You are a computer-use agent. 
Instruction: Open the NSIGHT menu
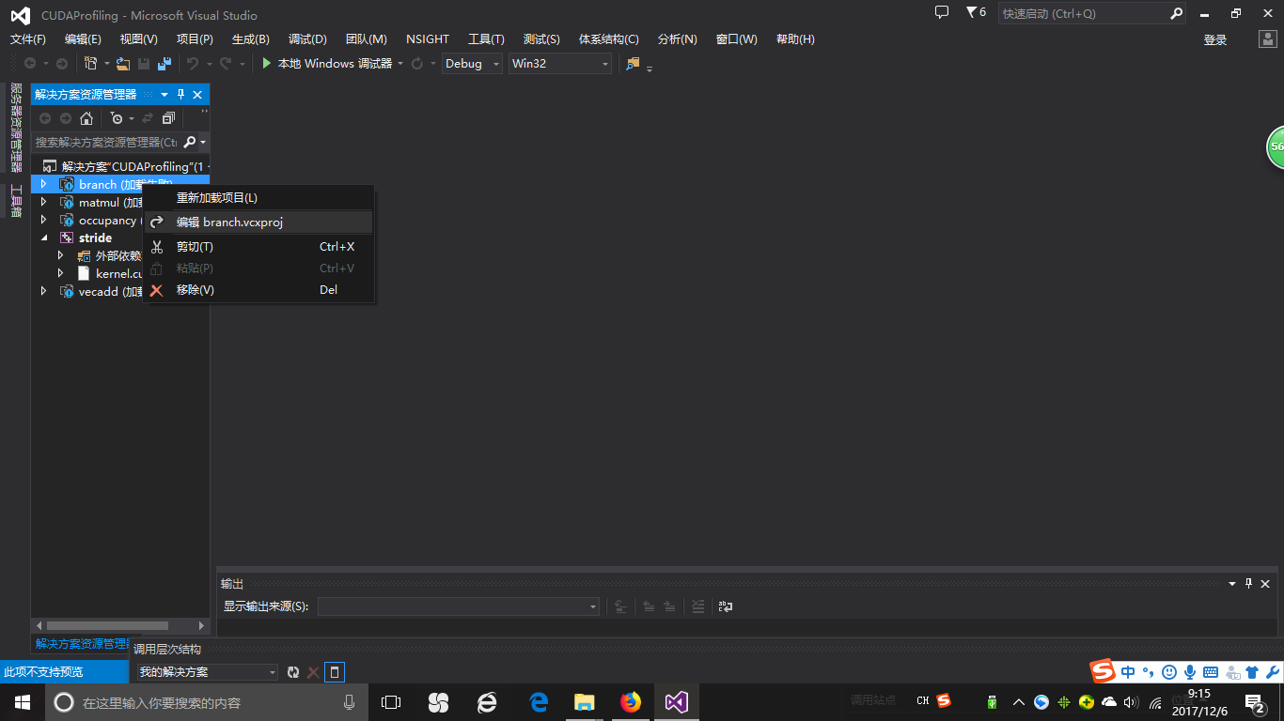pyautogui.click(x=428, y=39)
